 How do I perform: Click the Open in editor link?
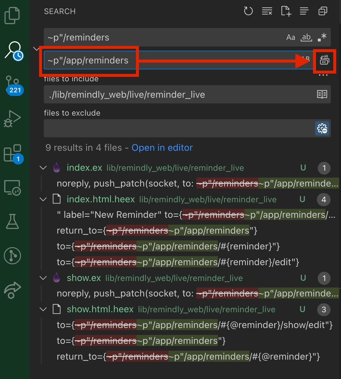coord(162,148)
